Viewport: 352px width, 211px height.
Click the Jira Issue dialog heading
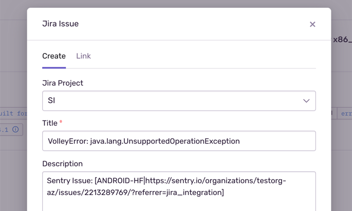60,24
